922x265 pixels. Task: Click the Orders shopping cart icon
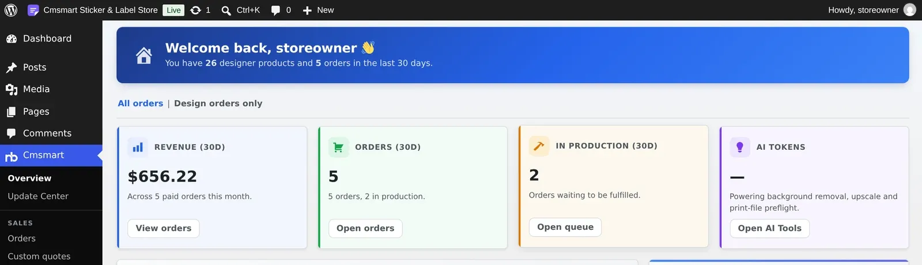(338, 147)
